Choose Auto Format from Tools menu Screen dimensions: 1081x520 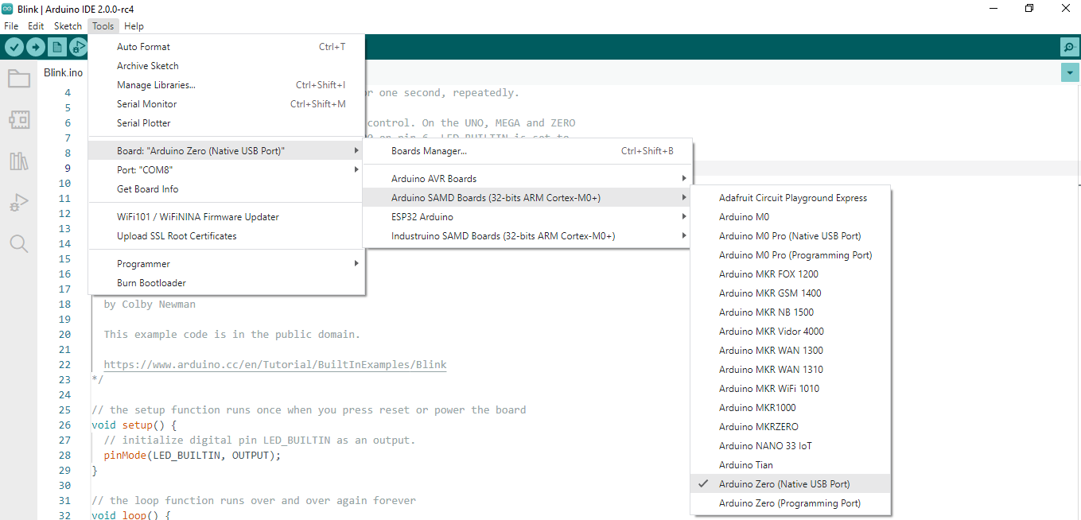pyautogui.click(x=226, y=47)
